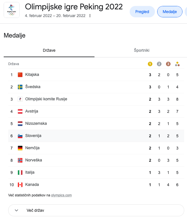The height and width of the screenshot is (218, 187).
Task: Click the Beijing 2022 Olympics logo
Action: coord(12,10)
